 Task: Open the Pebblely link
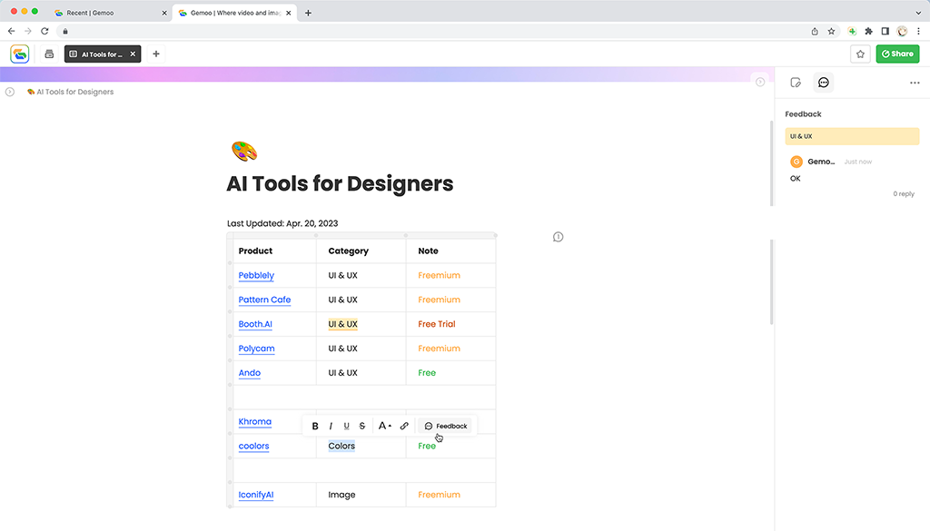(256, 276)
